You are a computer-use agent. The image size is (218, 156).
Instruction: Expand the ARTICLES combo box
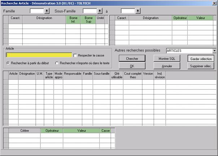[x=214, y=51]
